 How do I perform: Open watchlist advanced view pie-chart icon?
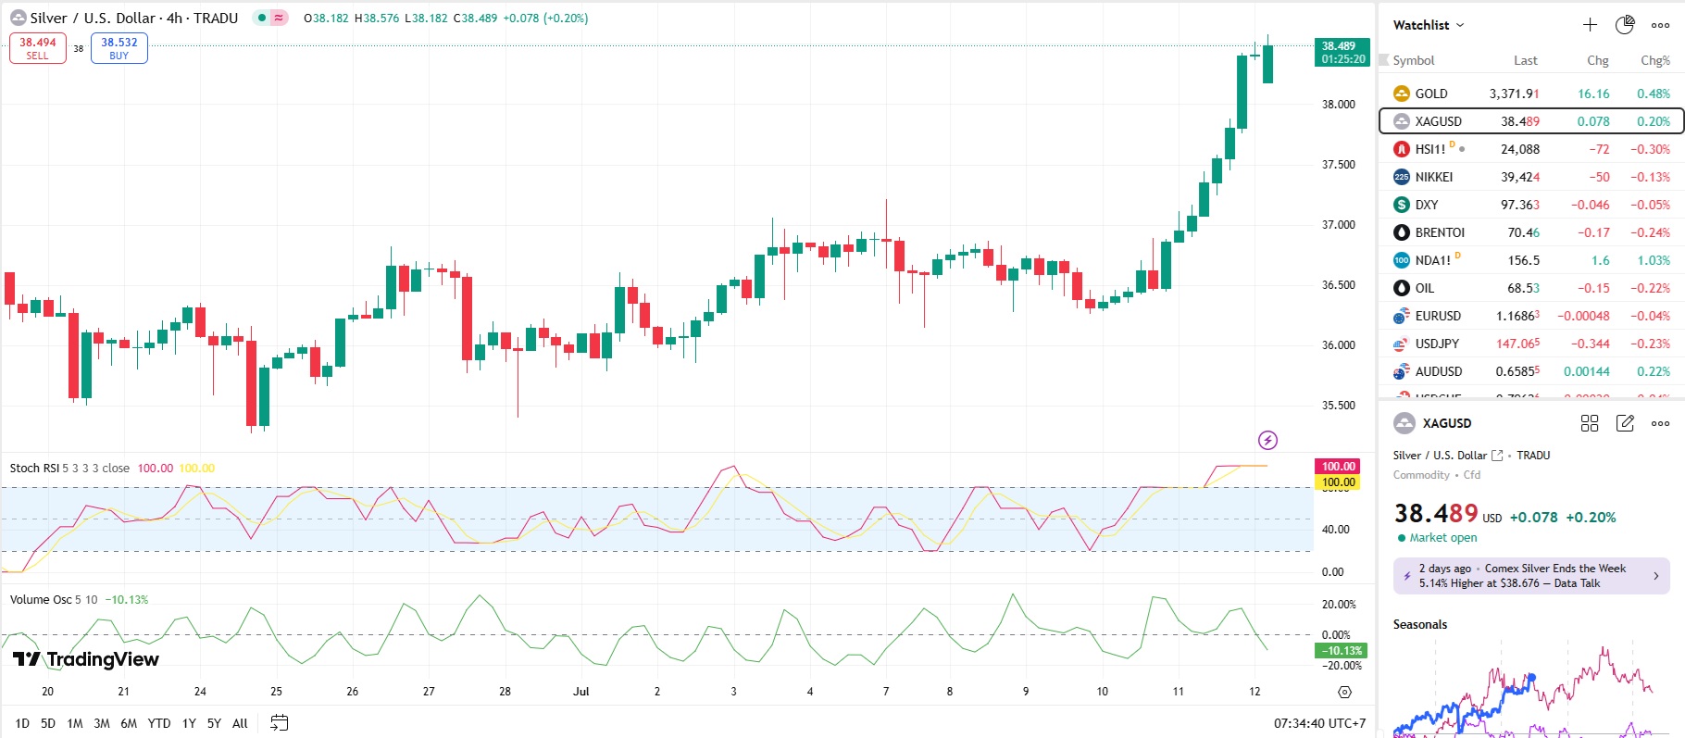(x=1625, y=25)
